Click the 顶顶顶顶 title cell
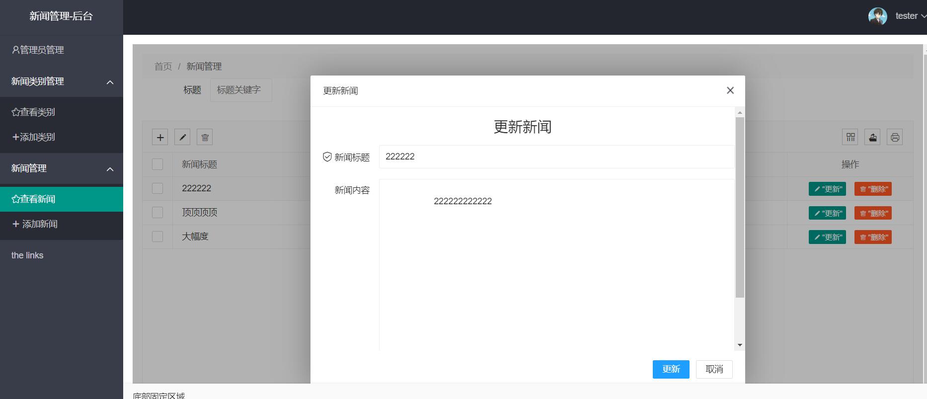 tap(199, 213)
